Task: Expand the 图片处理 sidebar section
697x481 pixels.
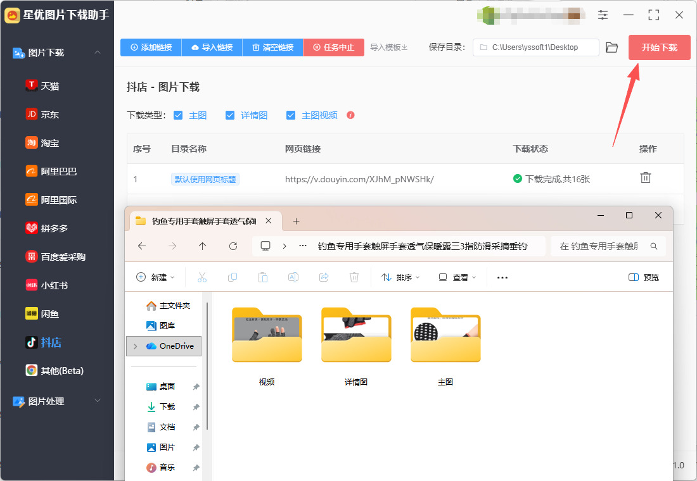Action: 97,401
